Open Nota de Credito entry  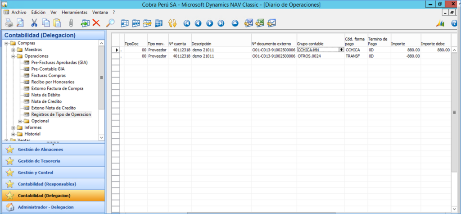coord(46,101)
